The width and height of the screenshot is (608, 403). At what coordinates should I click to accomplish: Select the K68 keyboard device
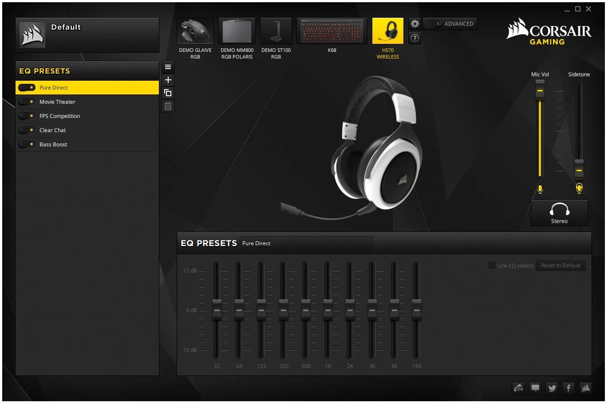tap(332, 31)
